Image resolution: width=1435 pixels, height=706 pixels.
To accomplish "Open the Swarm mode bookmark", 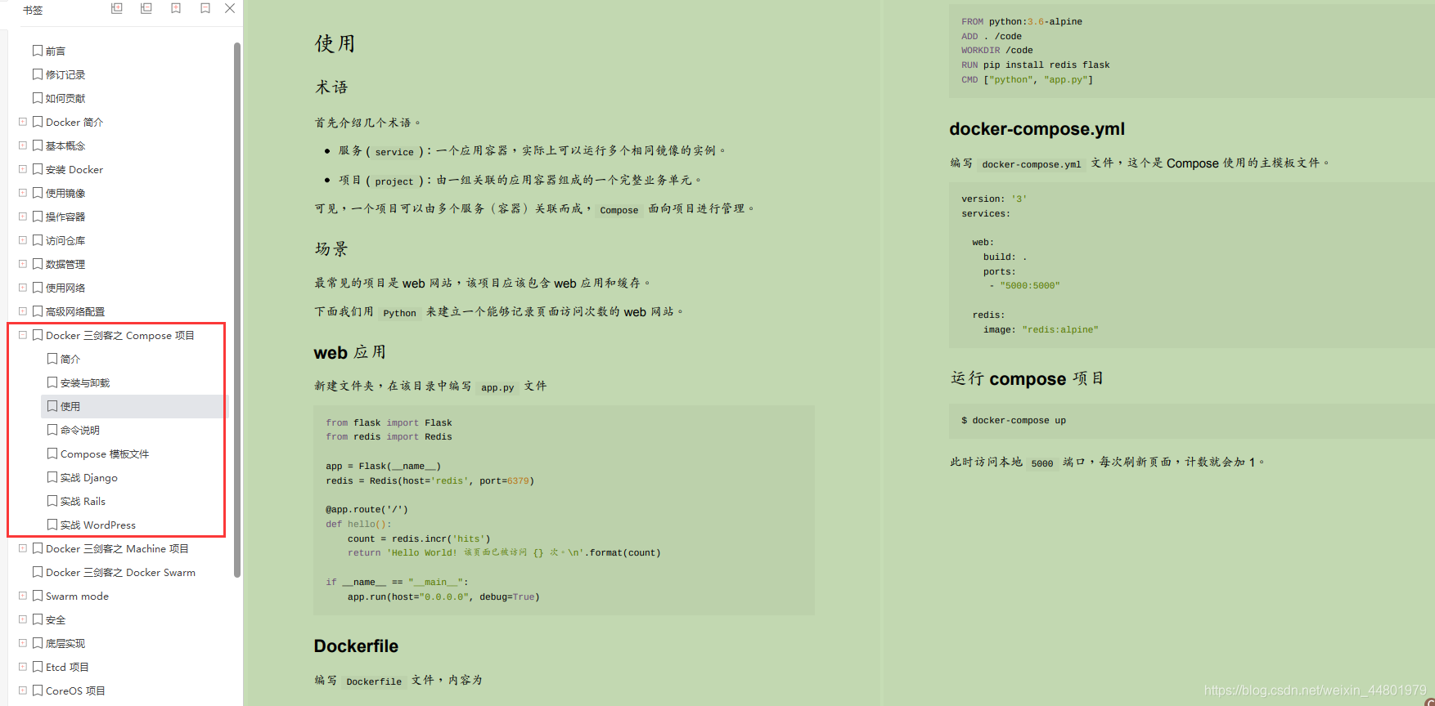I will (77, 596).
